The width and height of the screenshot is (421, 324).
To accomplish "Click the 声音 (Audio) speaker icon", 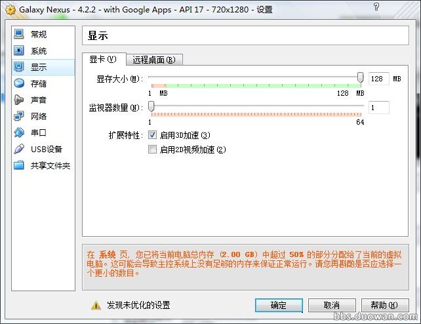I will (19, 100).
